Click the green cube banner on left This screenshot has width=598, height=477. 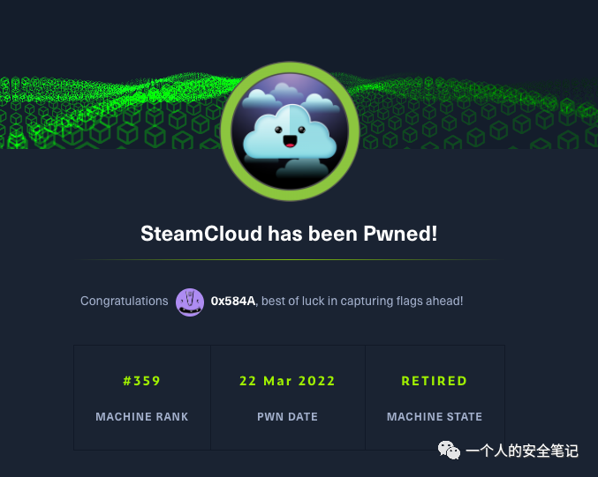point(110,112)
